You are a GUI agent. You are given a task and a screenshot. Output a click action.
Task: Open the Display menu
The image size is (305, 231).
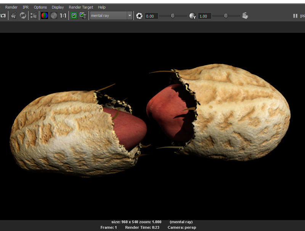pyautogui.click(x=58, y=7)
